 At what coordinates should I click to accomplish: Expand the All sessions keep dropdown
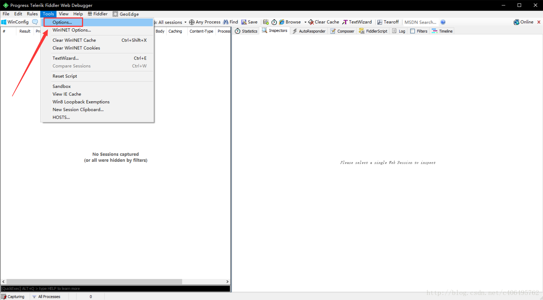[185, 22]
